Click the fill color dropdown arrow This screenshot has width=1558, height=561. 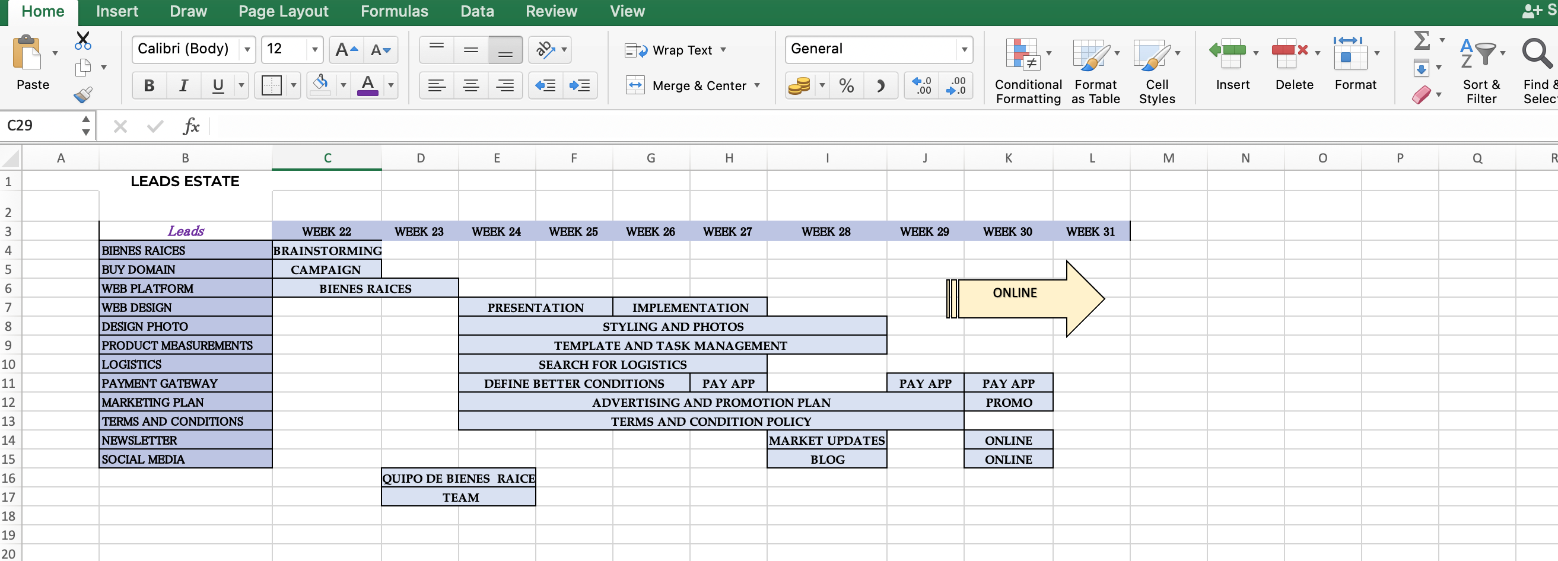pos(343,85)
